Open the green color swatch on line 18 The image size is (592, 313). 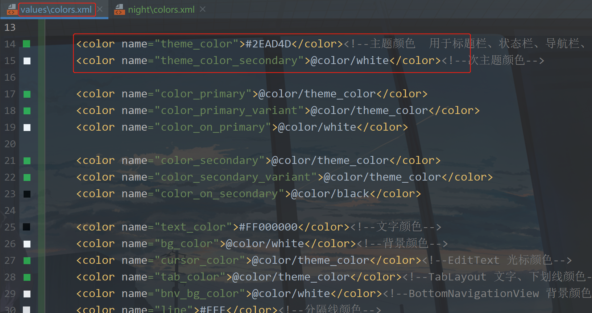pyautogui.click(x=27, y=111)
